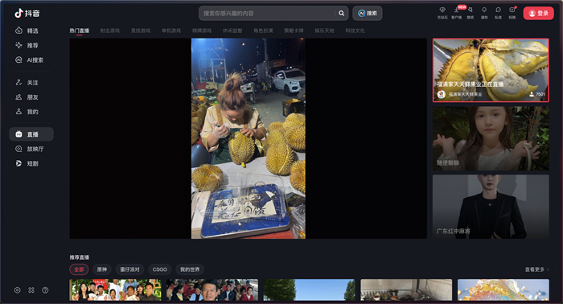Expand 查看更多 recommended livestreams
This screenshot has width=563, height=304.
click(536, 269)
